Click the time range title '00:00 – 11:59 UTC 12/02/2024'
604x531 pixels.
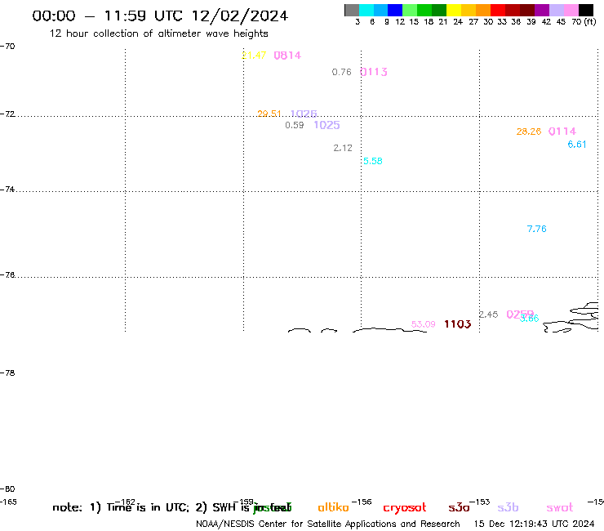(x=160, y=16)
